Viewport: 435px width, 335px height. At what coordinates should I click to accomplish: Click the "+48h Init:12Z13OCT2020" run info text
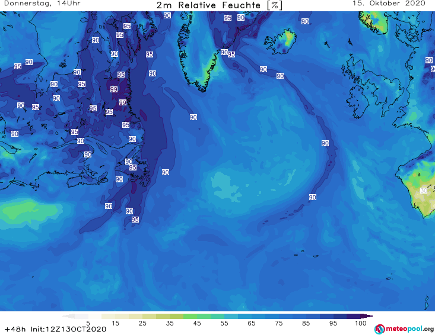pyautogui.click(x=55, y=329)
